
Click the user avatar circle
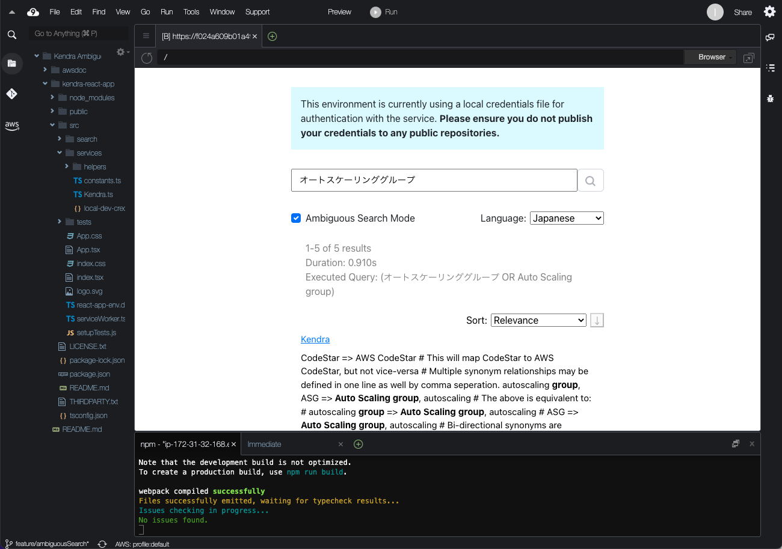(x=715, y=12)
